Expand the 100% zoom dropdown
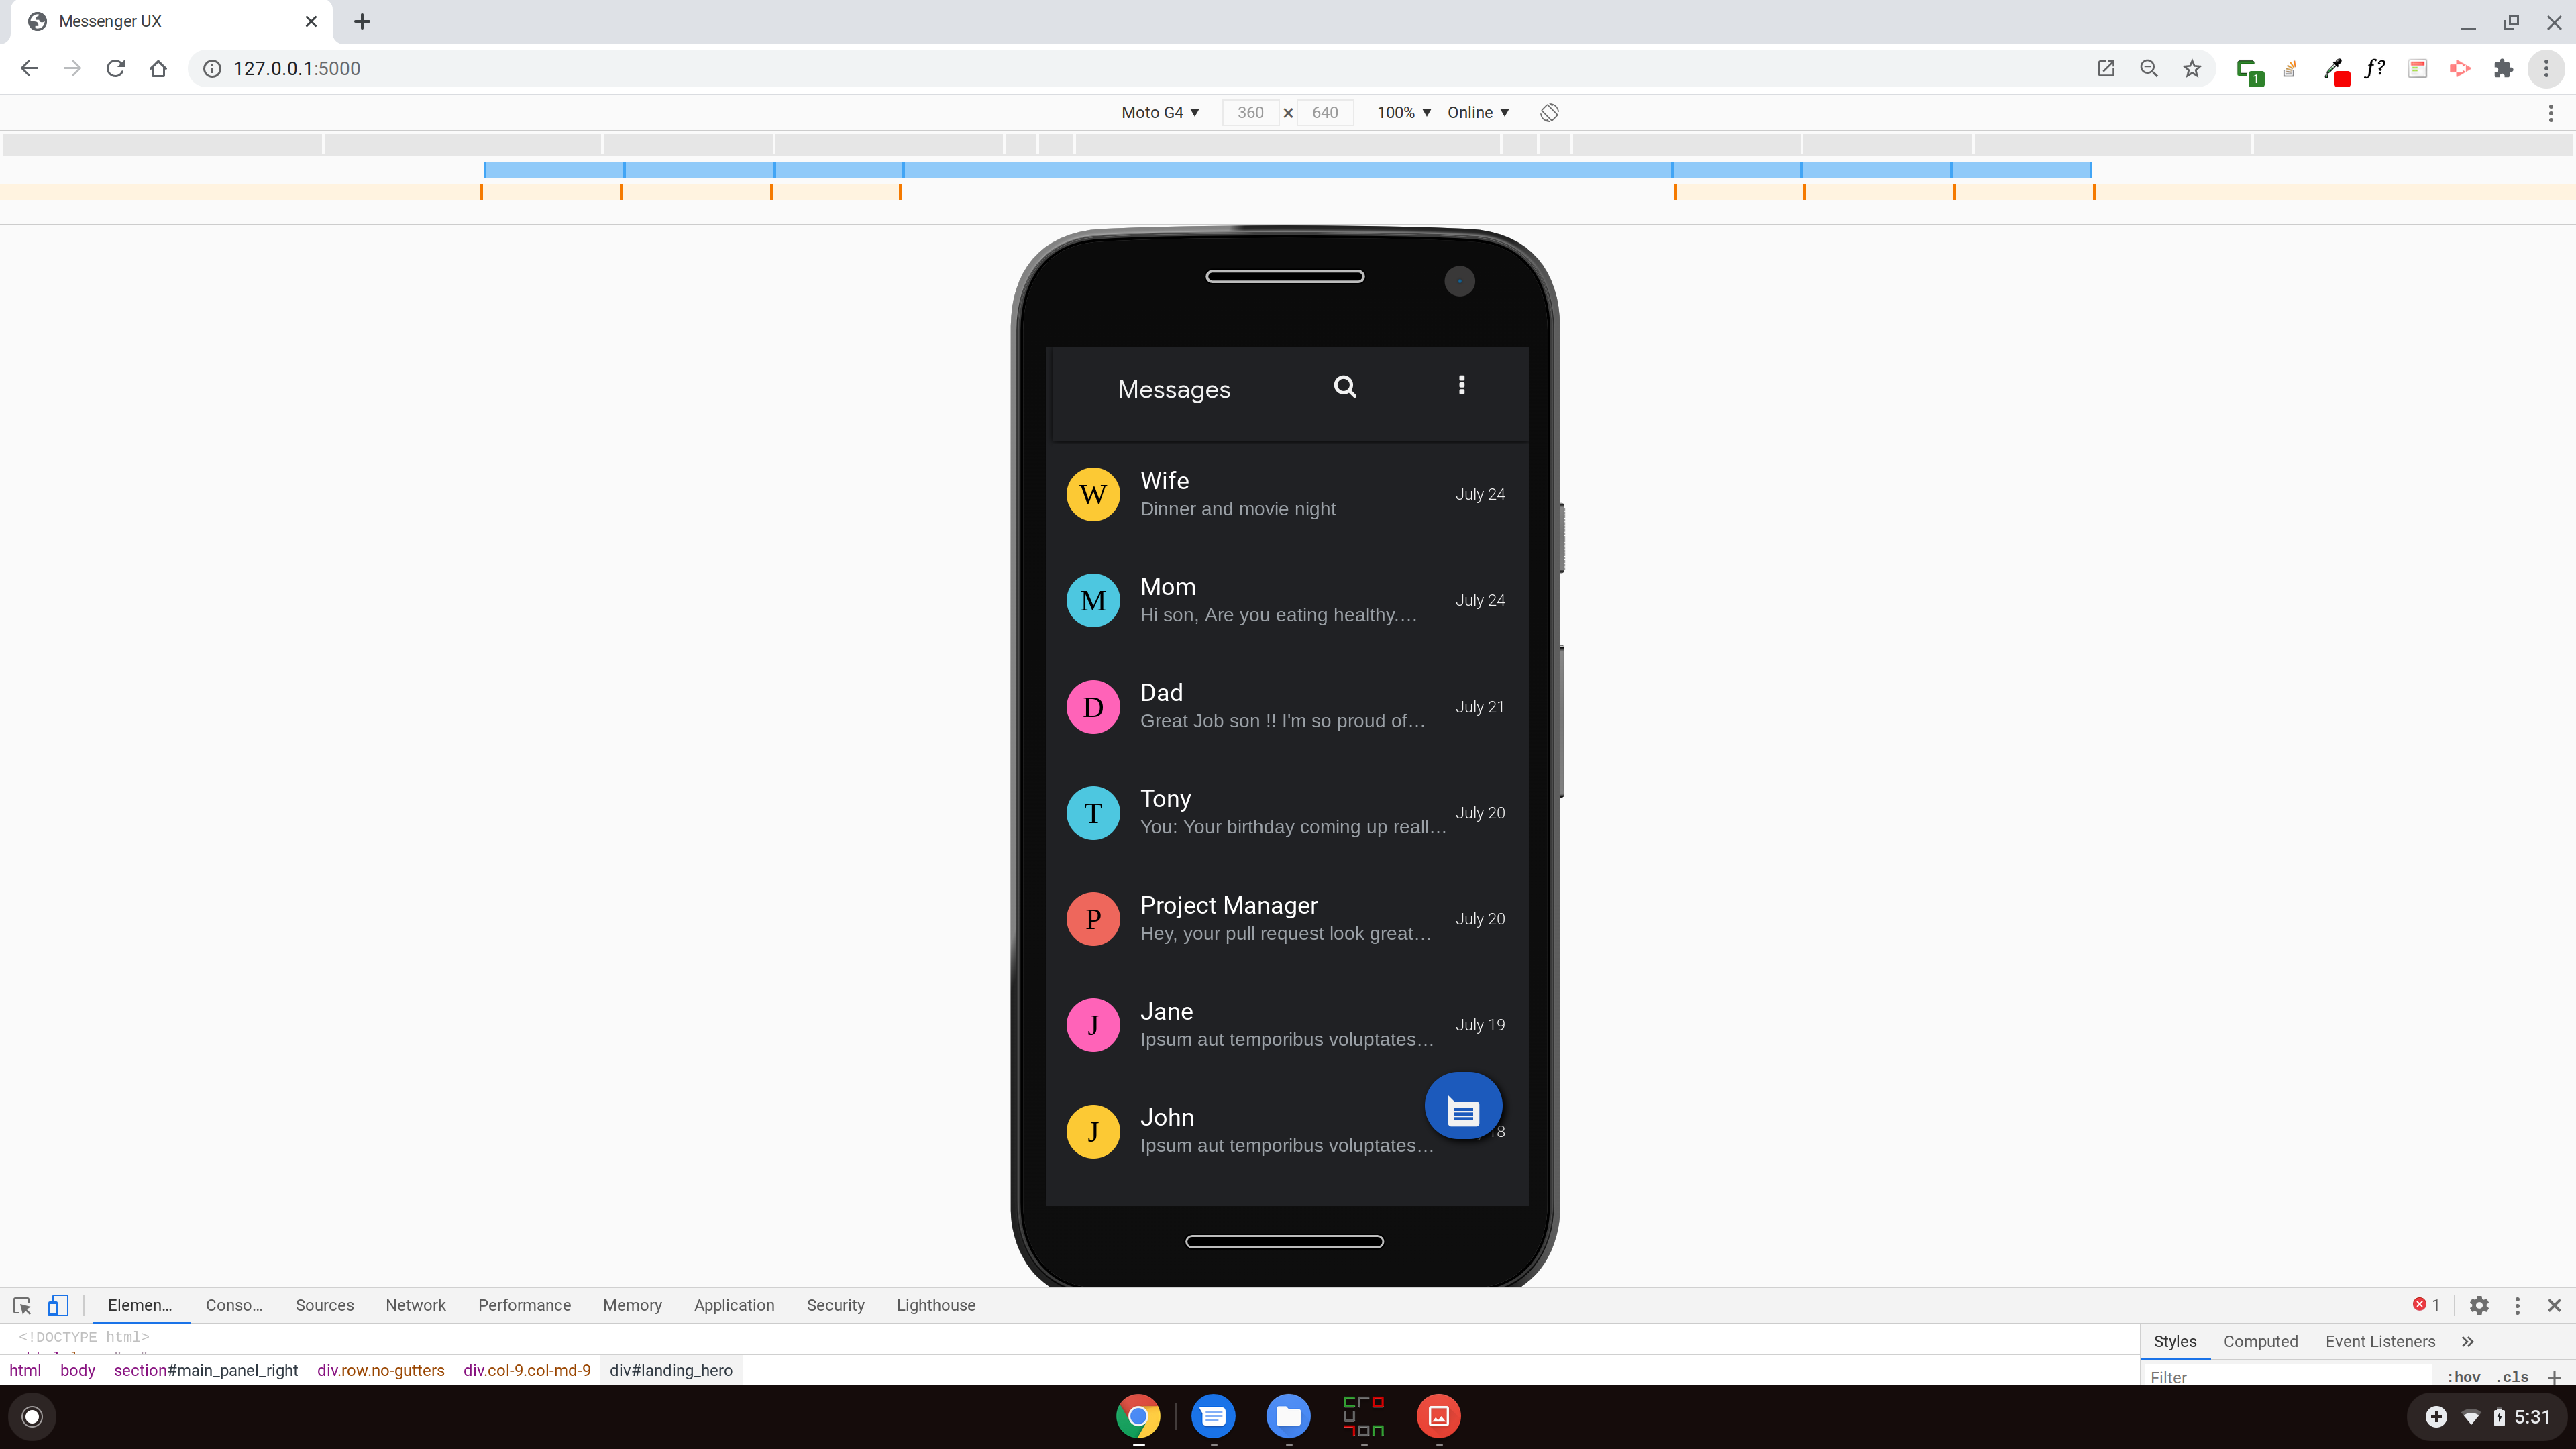Screen dimensions: 2576x1449 [1404, 112]
